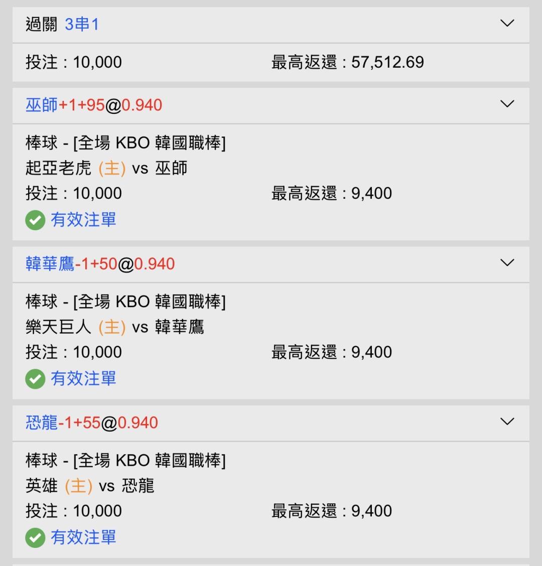Click green checkmark in 韓華鷹 bet card
This screenshot has width=542, height=566.
[35, 379]
